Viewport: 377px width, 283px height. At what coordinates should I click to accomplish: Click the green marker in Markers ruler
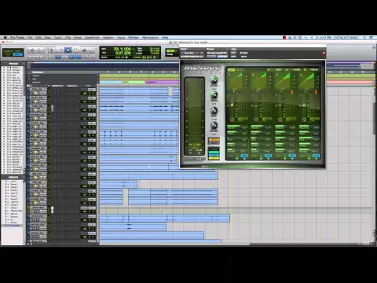[134, 83]
